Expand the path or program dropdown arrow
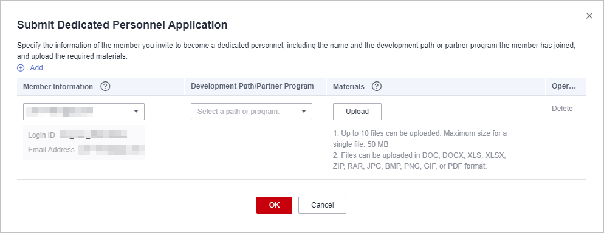Image resolution: width=604 pixels, height=233 pixels. coord(304,112)
